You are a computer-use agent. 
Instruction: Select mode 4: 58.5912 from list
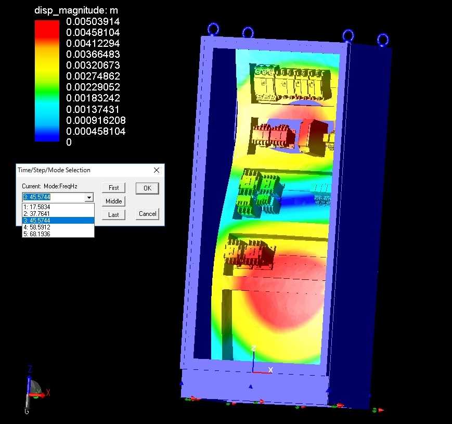coord(58,227)
